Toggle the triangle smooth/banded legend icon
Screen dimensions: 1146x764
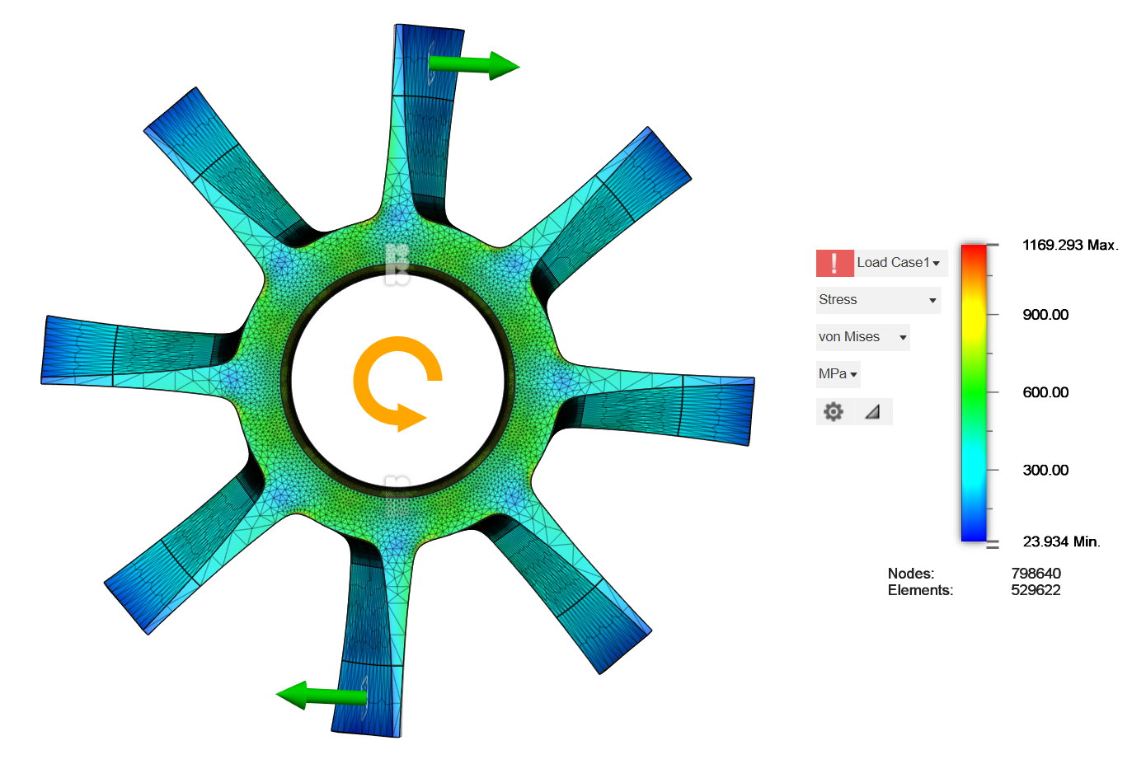point(872,411)
